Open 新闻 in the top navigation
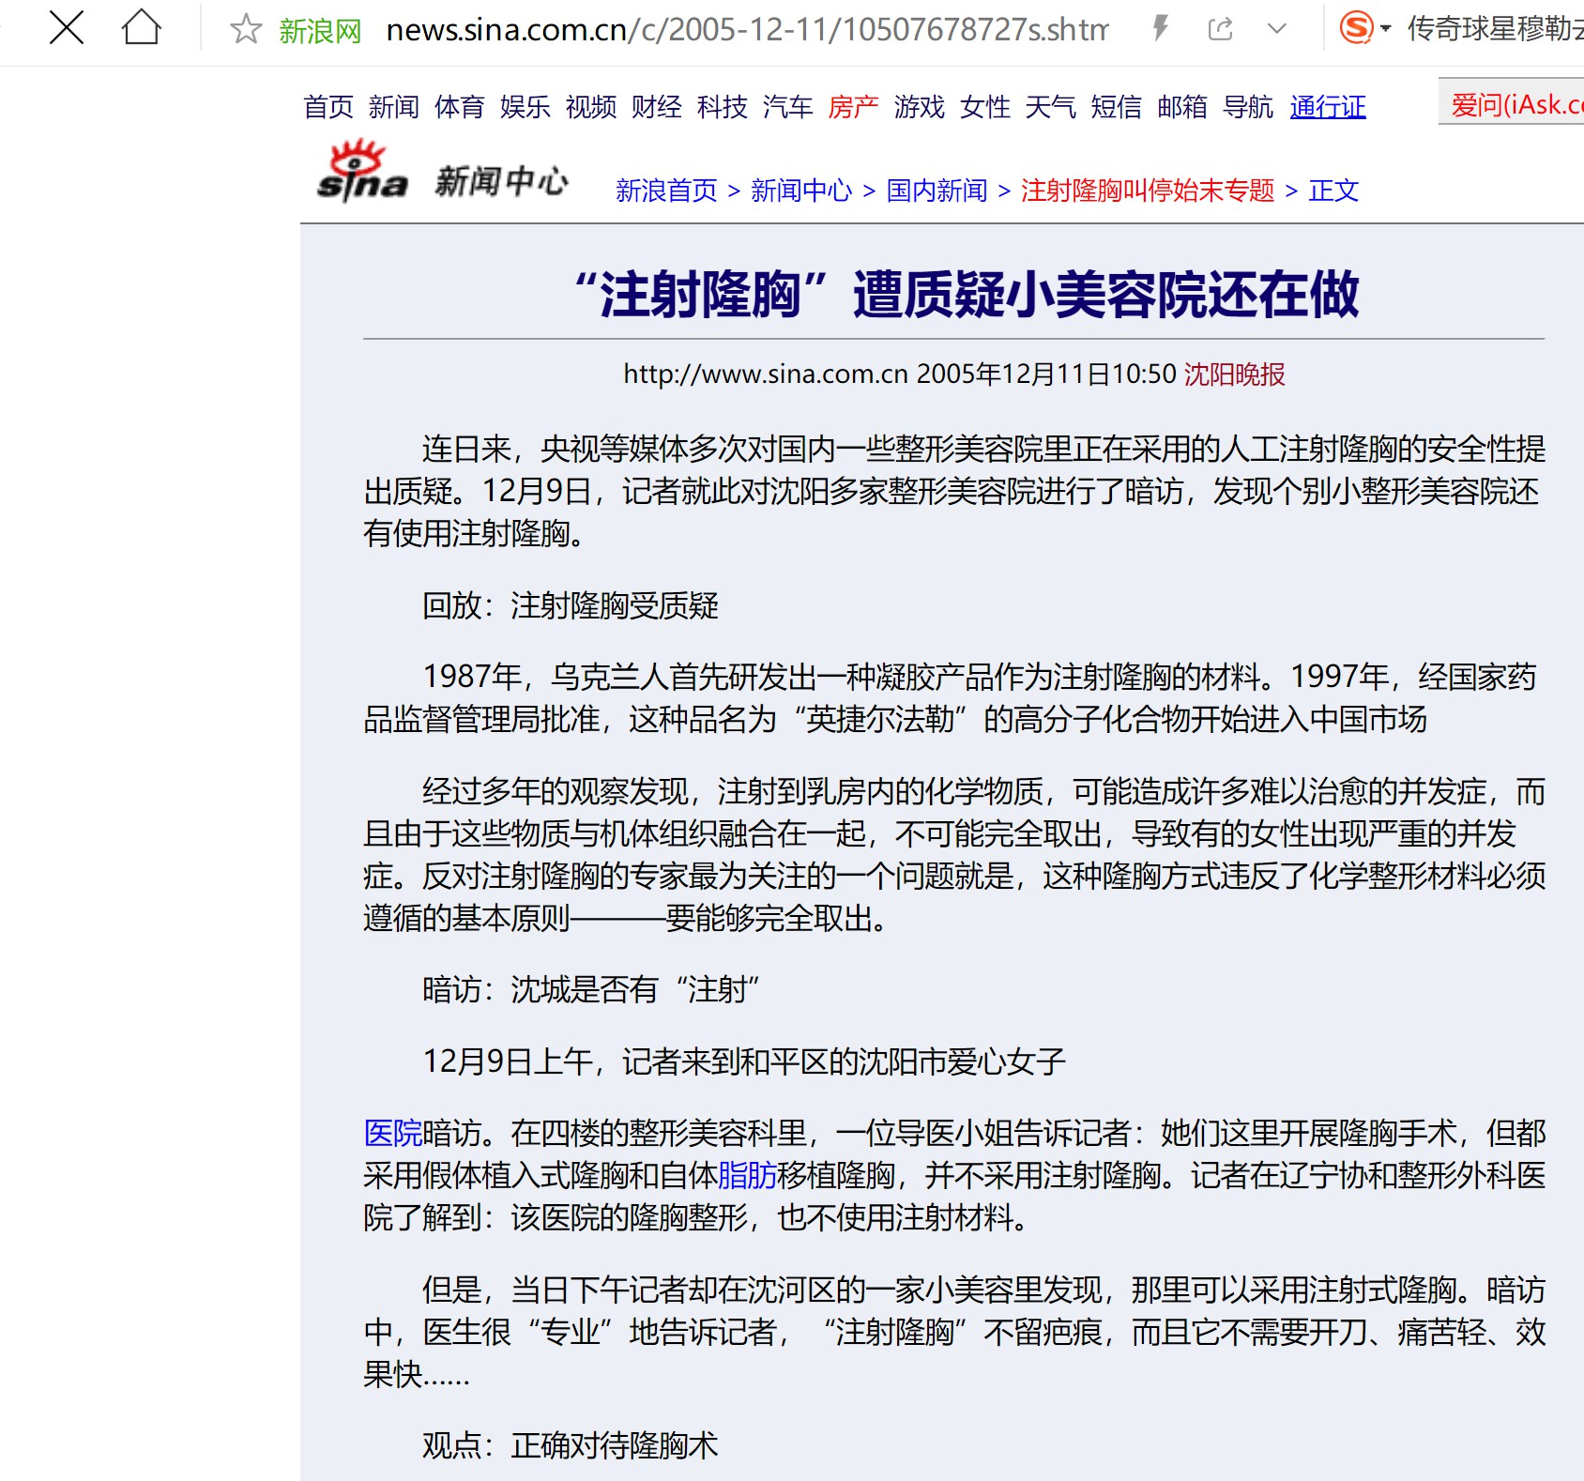The image size is (1584, 1481). [394, 107]
